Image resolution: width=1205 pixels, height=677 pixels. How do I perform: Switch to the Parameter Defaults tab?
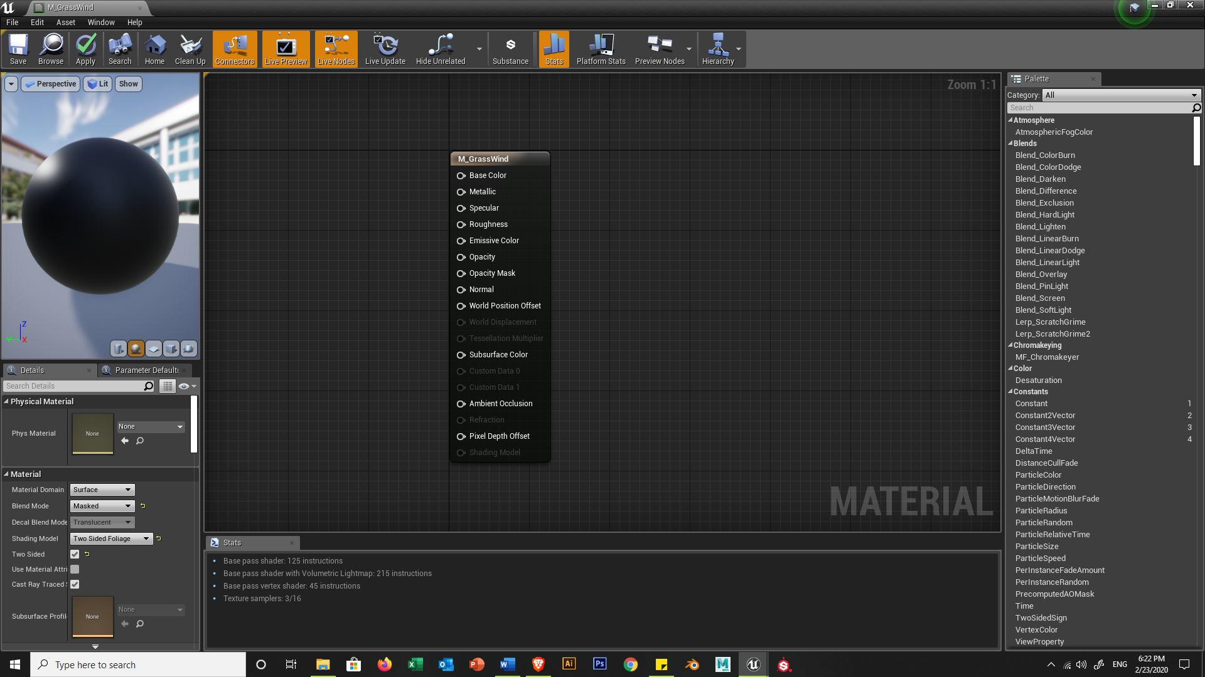(146, 370)
